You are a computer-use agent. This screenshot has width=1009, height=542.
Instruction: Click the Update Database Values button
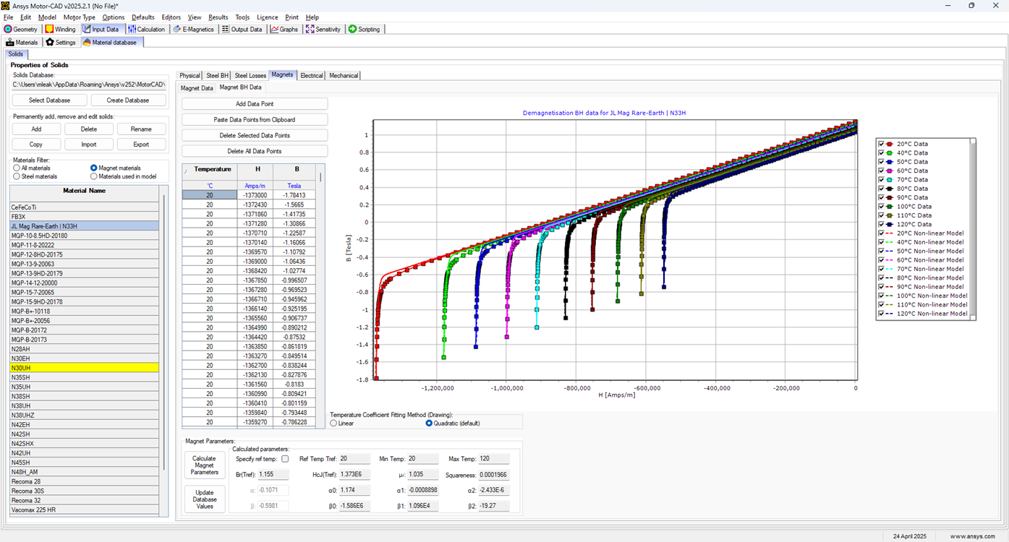(205, 499)
